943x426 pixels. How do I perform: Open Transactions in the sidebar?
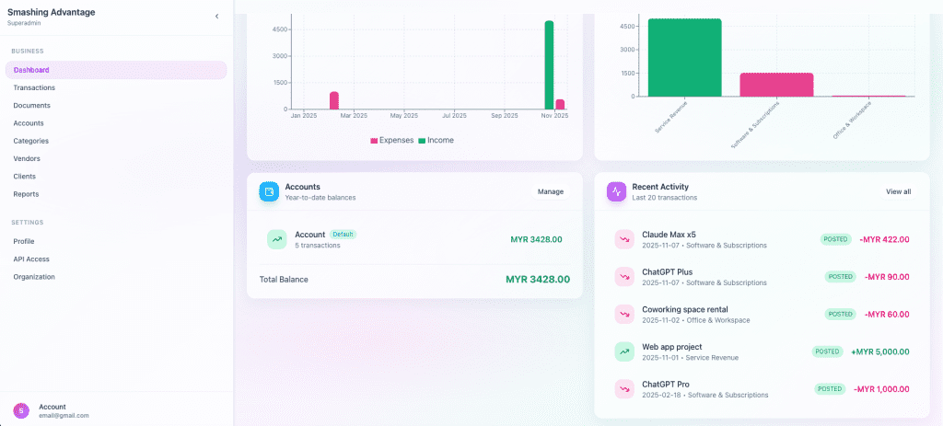coord(34,87)
